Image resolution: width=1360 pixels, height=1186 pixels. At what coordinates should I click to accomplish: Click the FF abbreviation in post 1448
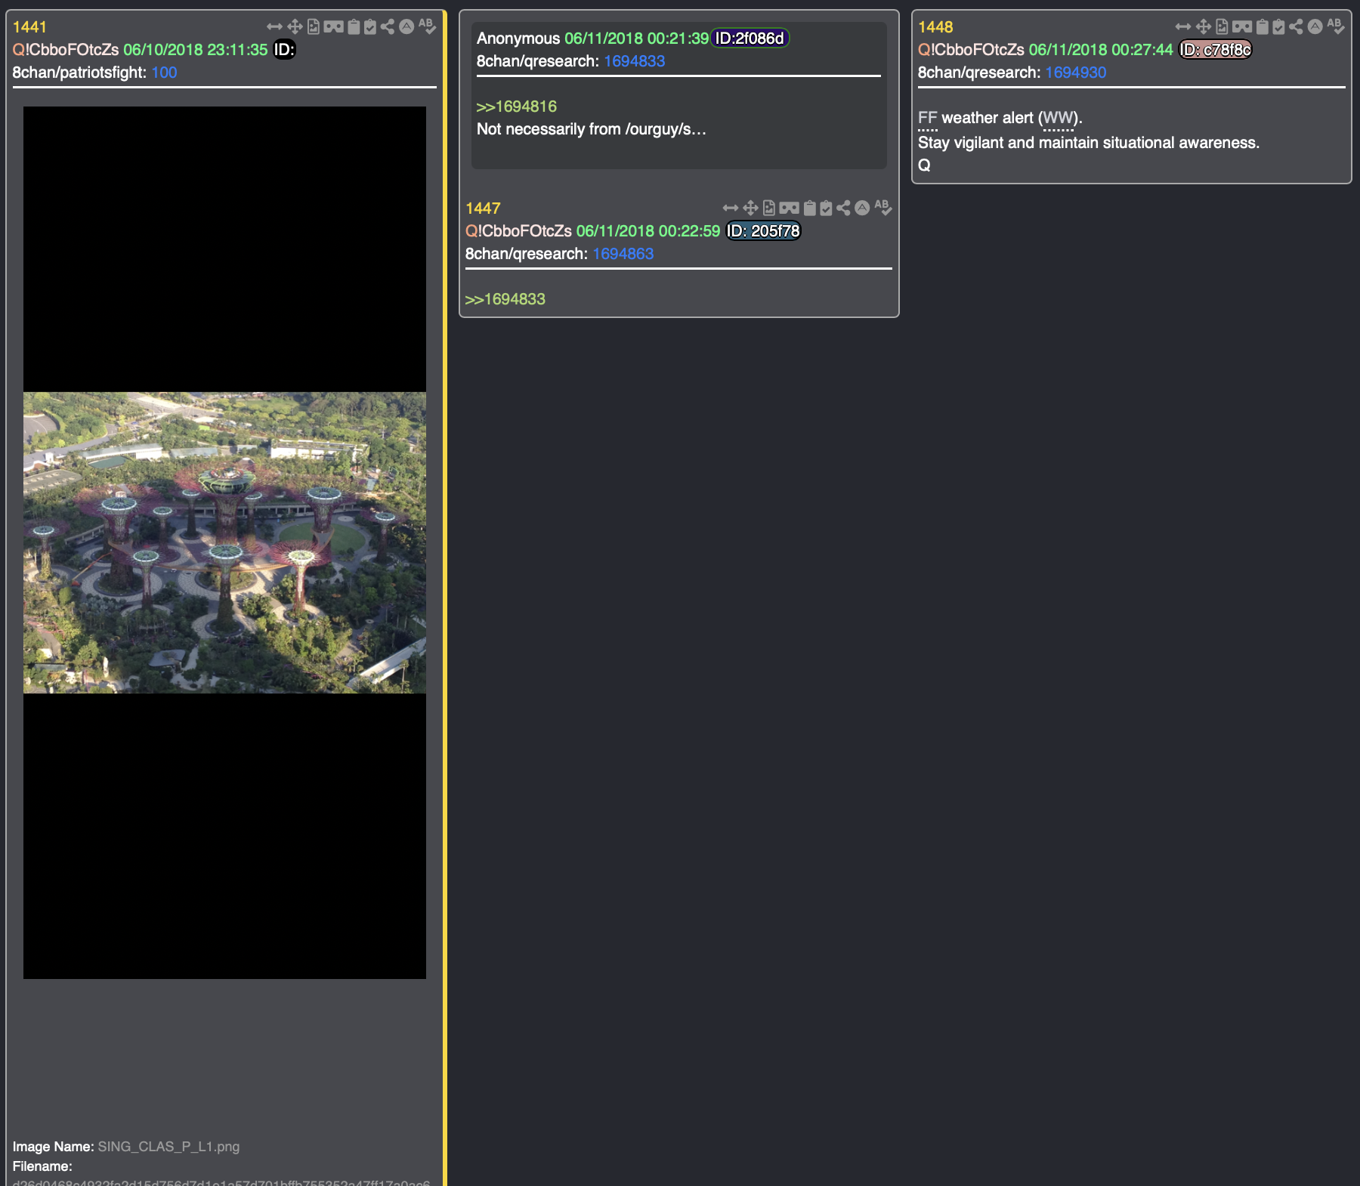click(x=927, y=118)
